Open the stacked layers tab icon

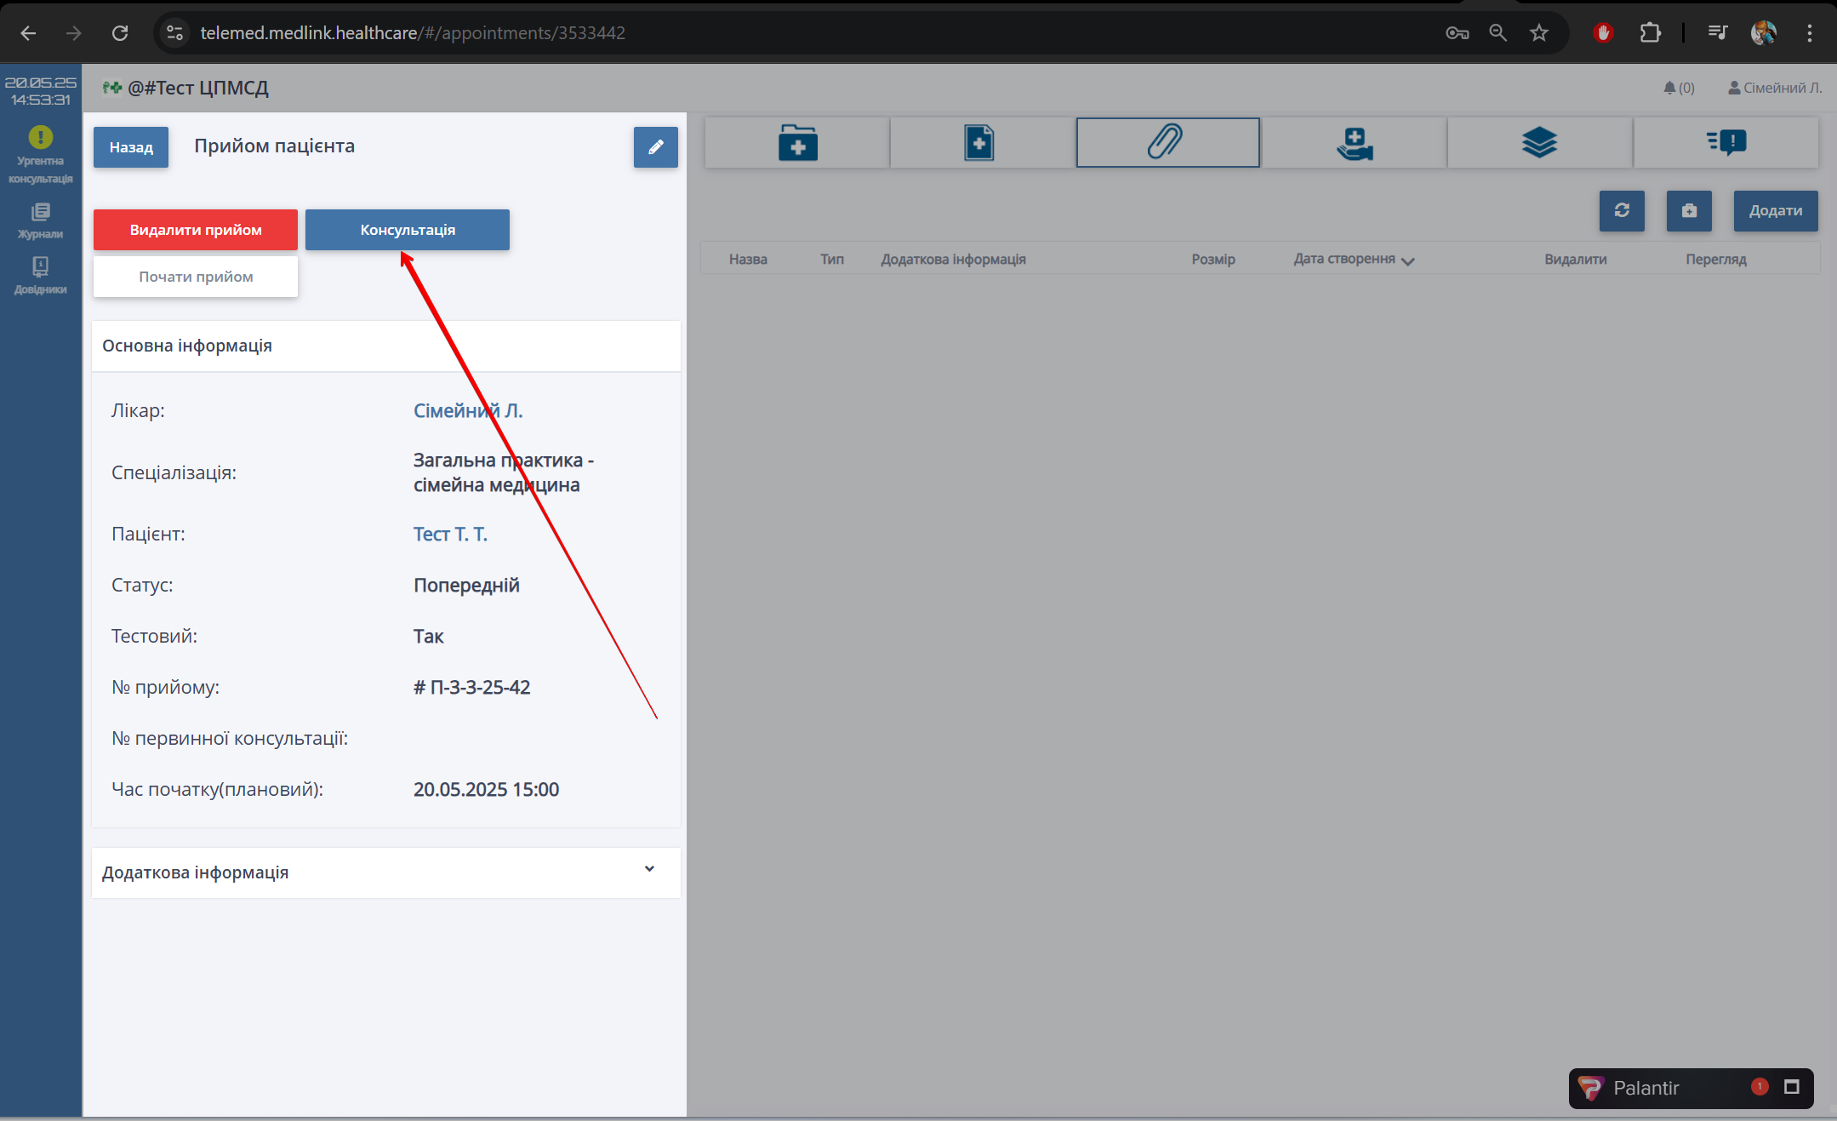pyautogui.click(x=1539, y=143)
